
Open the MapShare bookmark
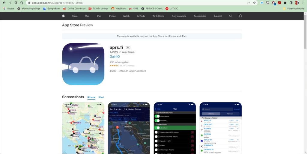pyautogui.click(x=118, y=9)
